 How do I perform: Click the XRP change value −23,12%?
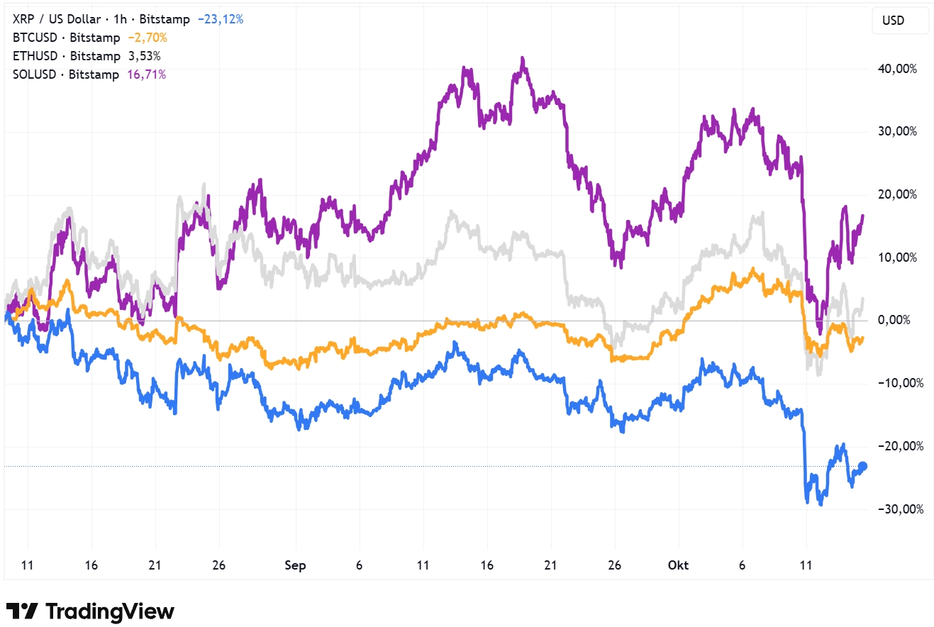(x=221, y=19)
